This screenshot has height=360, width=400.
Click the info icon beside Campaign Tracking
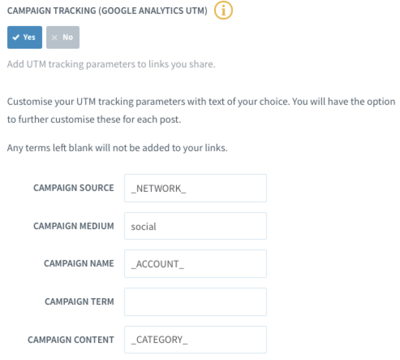[223, 11]
